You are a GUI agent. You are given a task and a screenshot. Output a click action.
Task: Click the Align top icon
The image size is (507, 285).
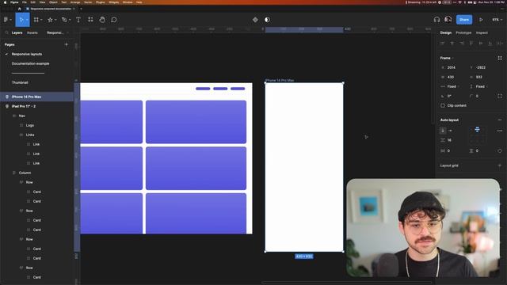(x=471, y=43)
